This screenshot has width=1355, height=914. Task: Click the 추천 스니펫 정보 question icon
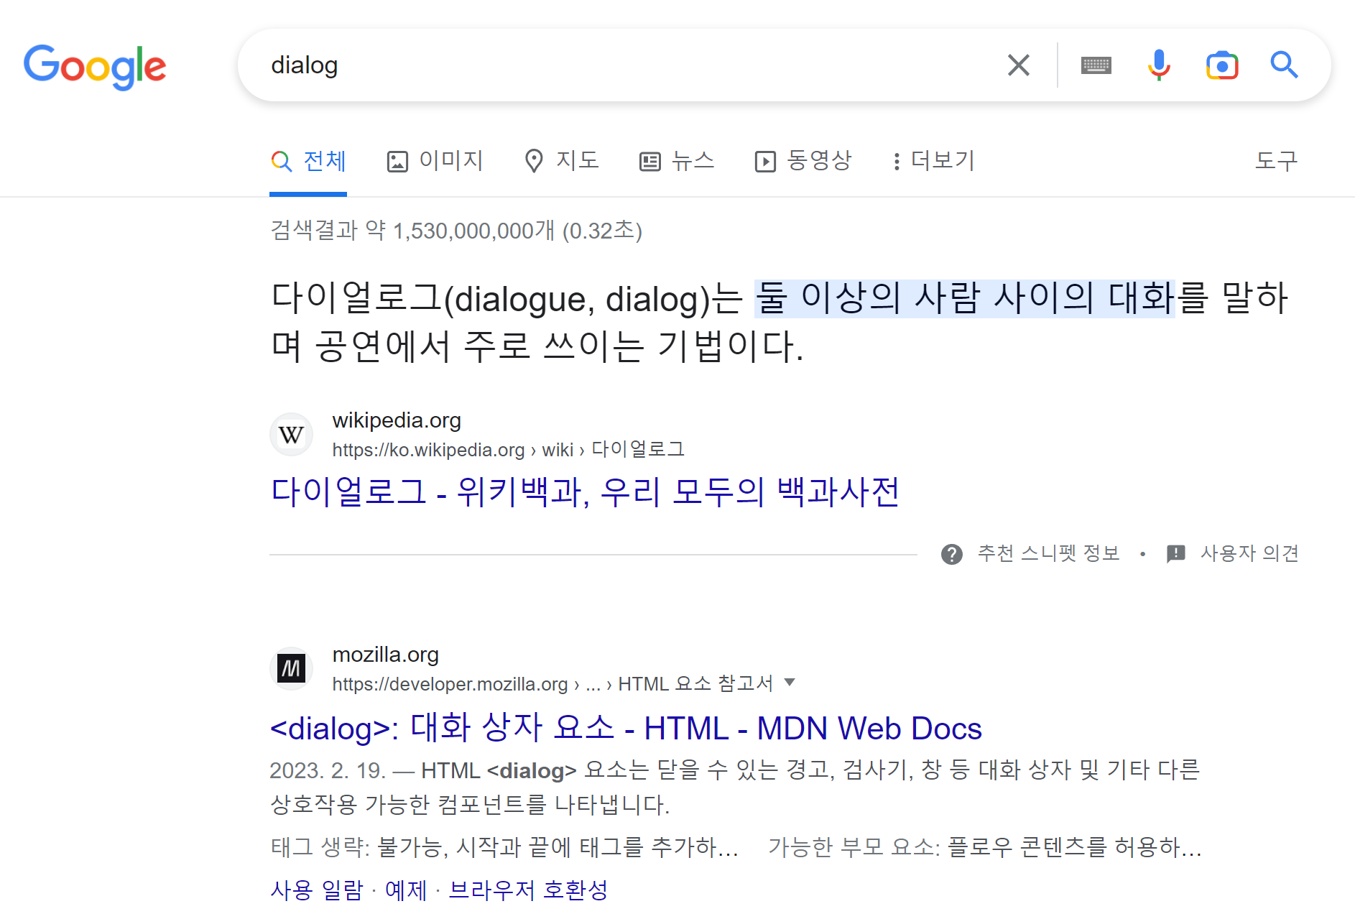951,554
